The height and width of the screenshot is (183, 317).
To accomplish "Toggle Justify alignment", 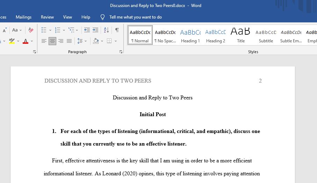I will click(69, 41).
